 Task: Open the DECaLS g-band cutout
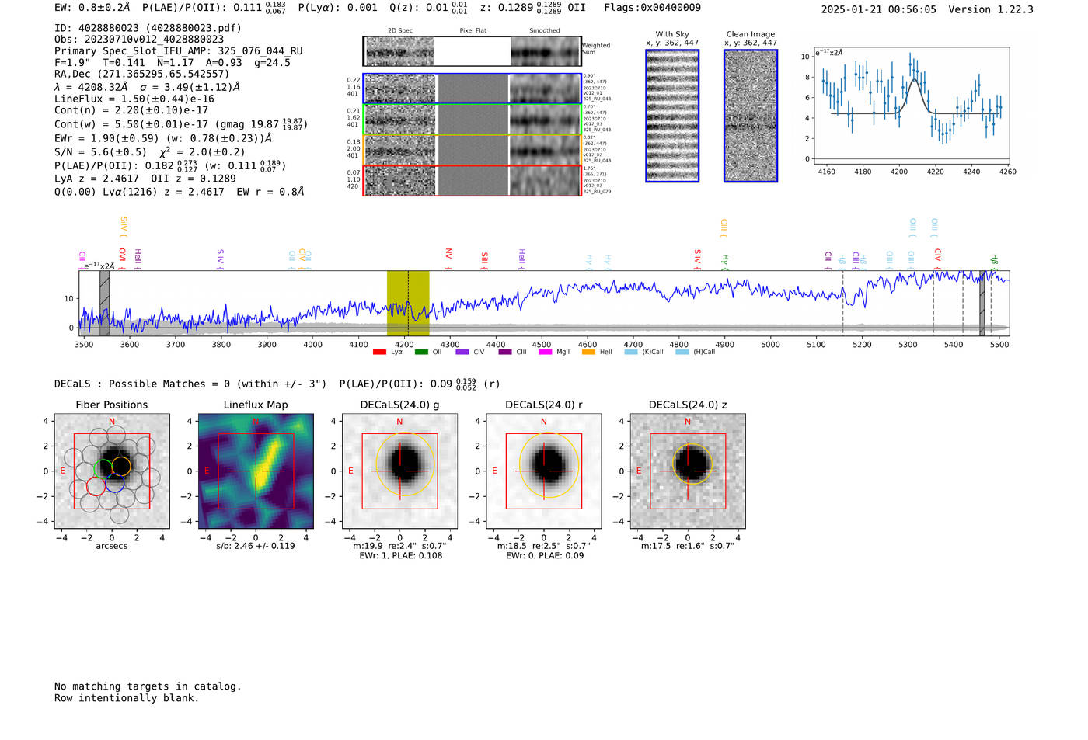399,471
